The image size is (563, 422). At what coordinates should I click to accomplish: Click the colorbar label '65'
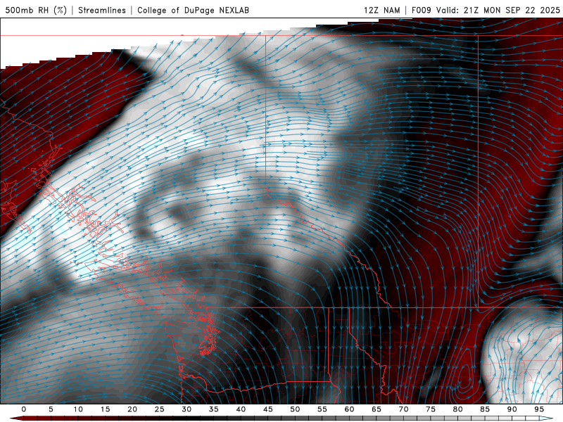click(x=377, y=409)
